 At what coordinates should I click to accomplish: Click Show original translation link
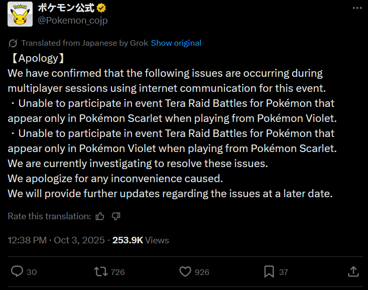point(176,43)
